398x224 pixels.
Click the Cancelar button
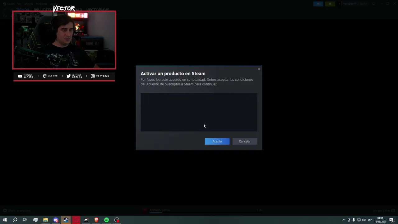tap(245, 141)
